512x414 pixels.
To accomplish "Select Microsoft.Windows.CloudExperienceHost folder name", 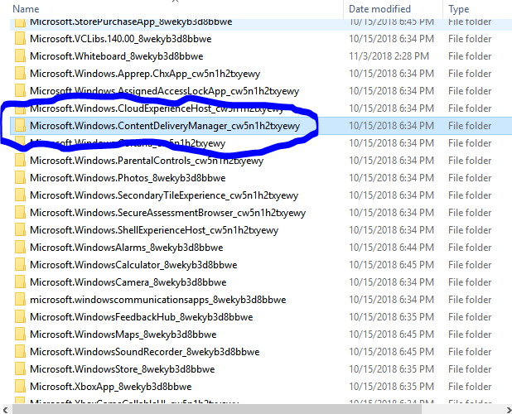I will click(157, 108).
